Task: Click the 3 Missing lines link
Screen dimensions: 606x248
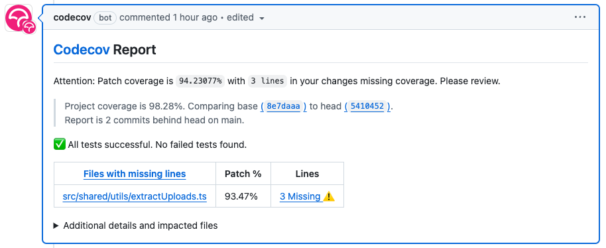Action: (300, 197)
